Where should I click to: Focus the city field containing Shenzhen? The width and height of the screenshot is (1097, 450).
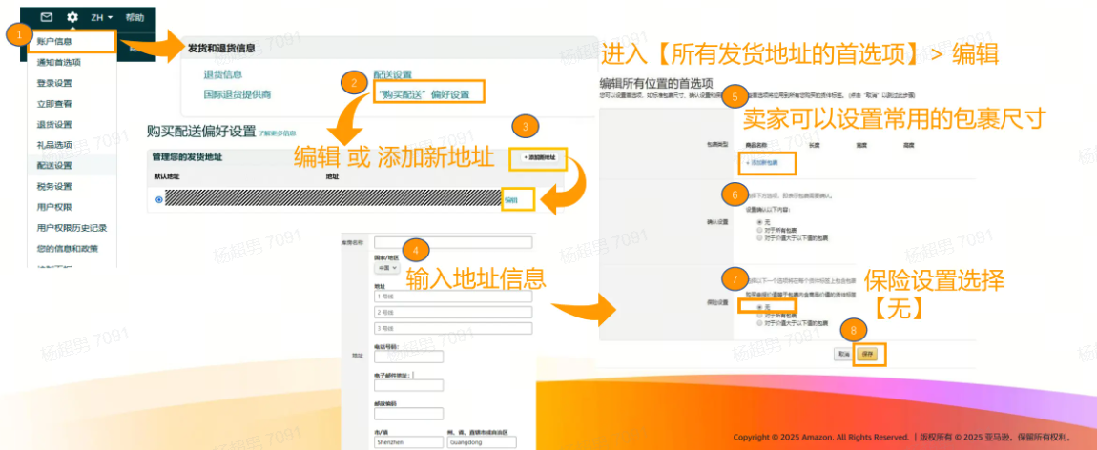(x=408, y=441)
